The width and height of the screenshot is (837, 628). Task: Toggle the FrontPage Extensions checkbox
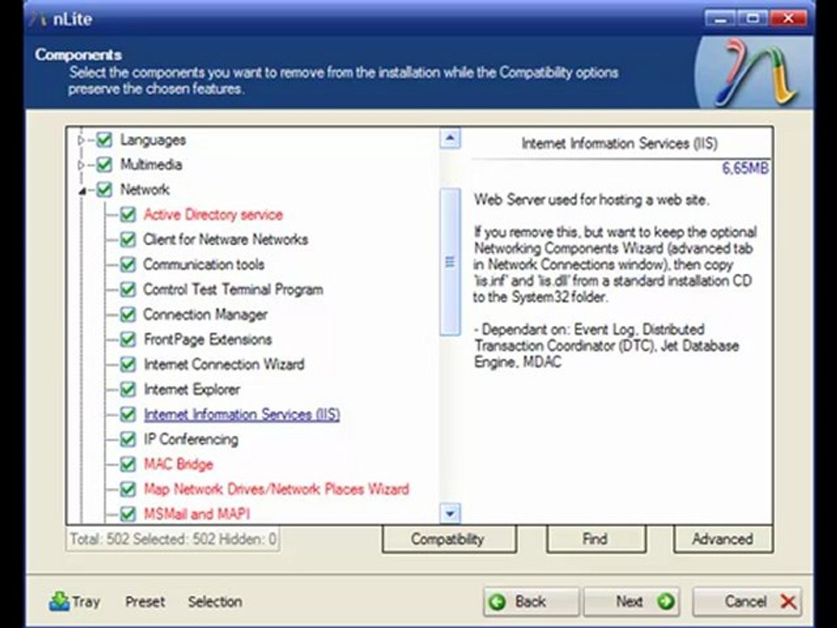127,339
